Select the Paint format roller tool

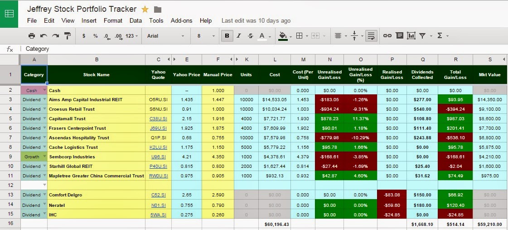pos(68,36)
